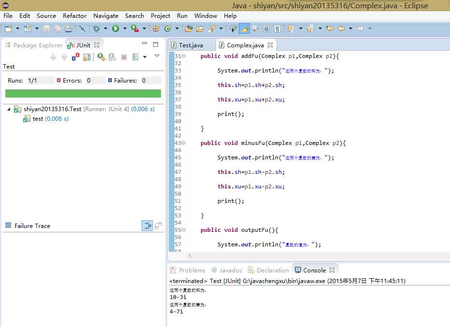The height and width of the screenshot is (327, 450).
Task: Toggle the Scroll Lock icon in JUnit
Action: click(87, 57)
